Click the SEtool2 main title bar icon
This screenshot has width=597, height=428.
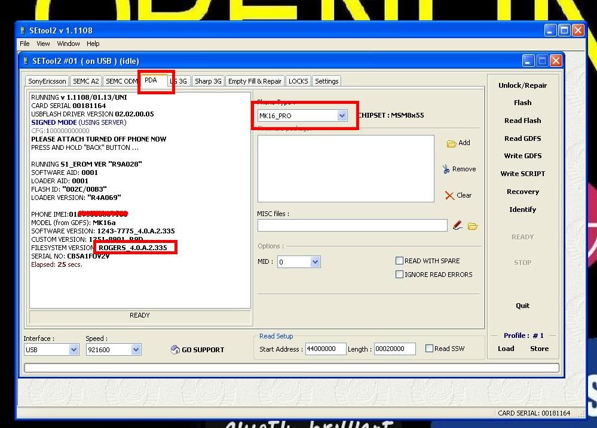tap(22, 30)
